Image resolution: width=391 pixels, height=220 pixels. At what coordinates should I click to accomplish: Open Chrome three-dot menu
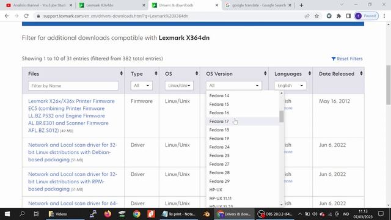click(384, 16)
